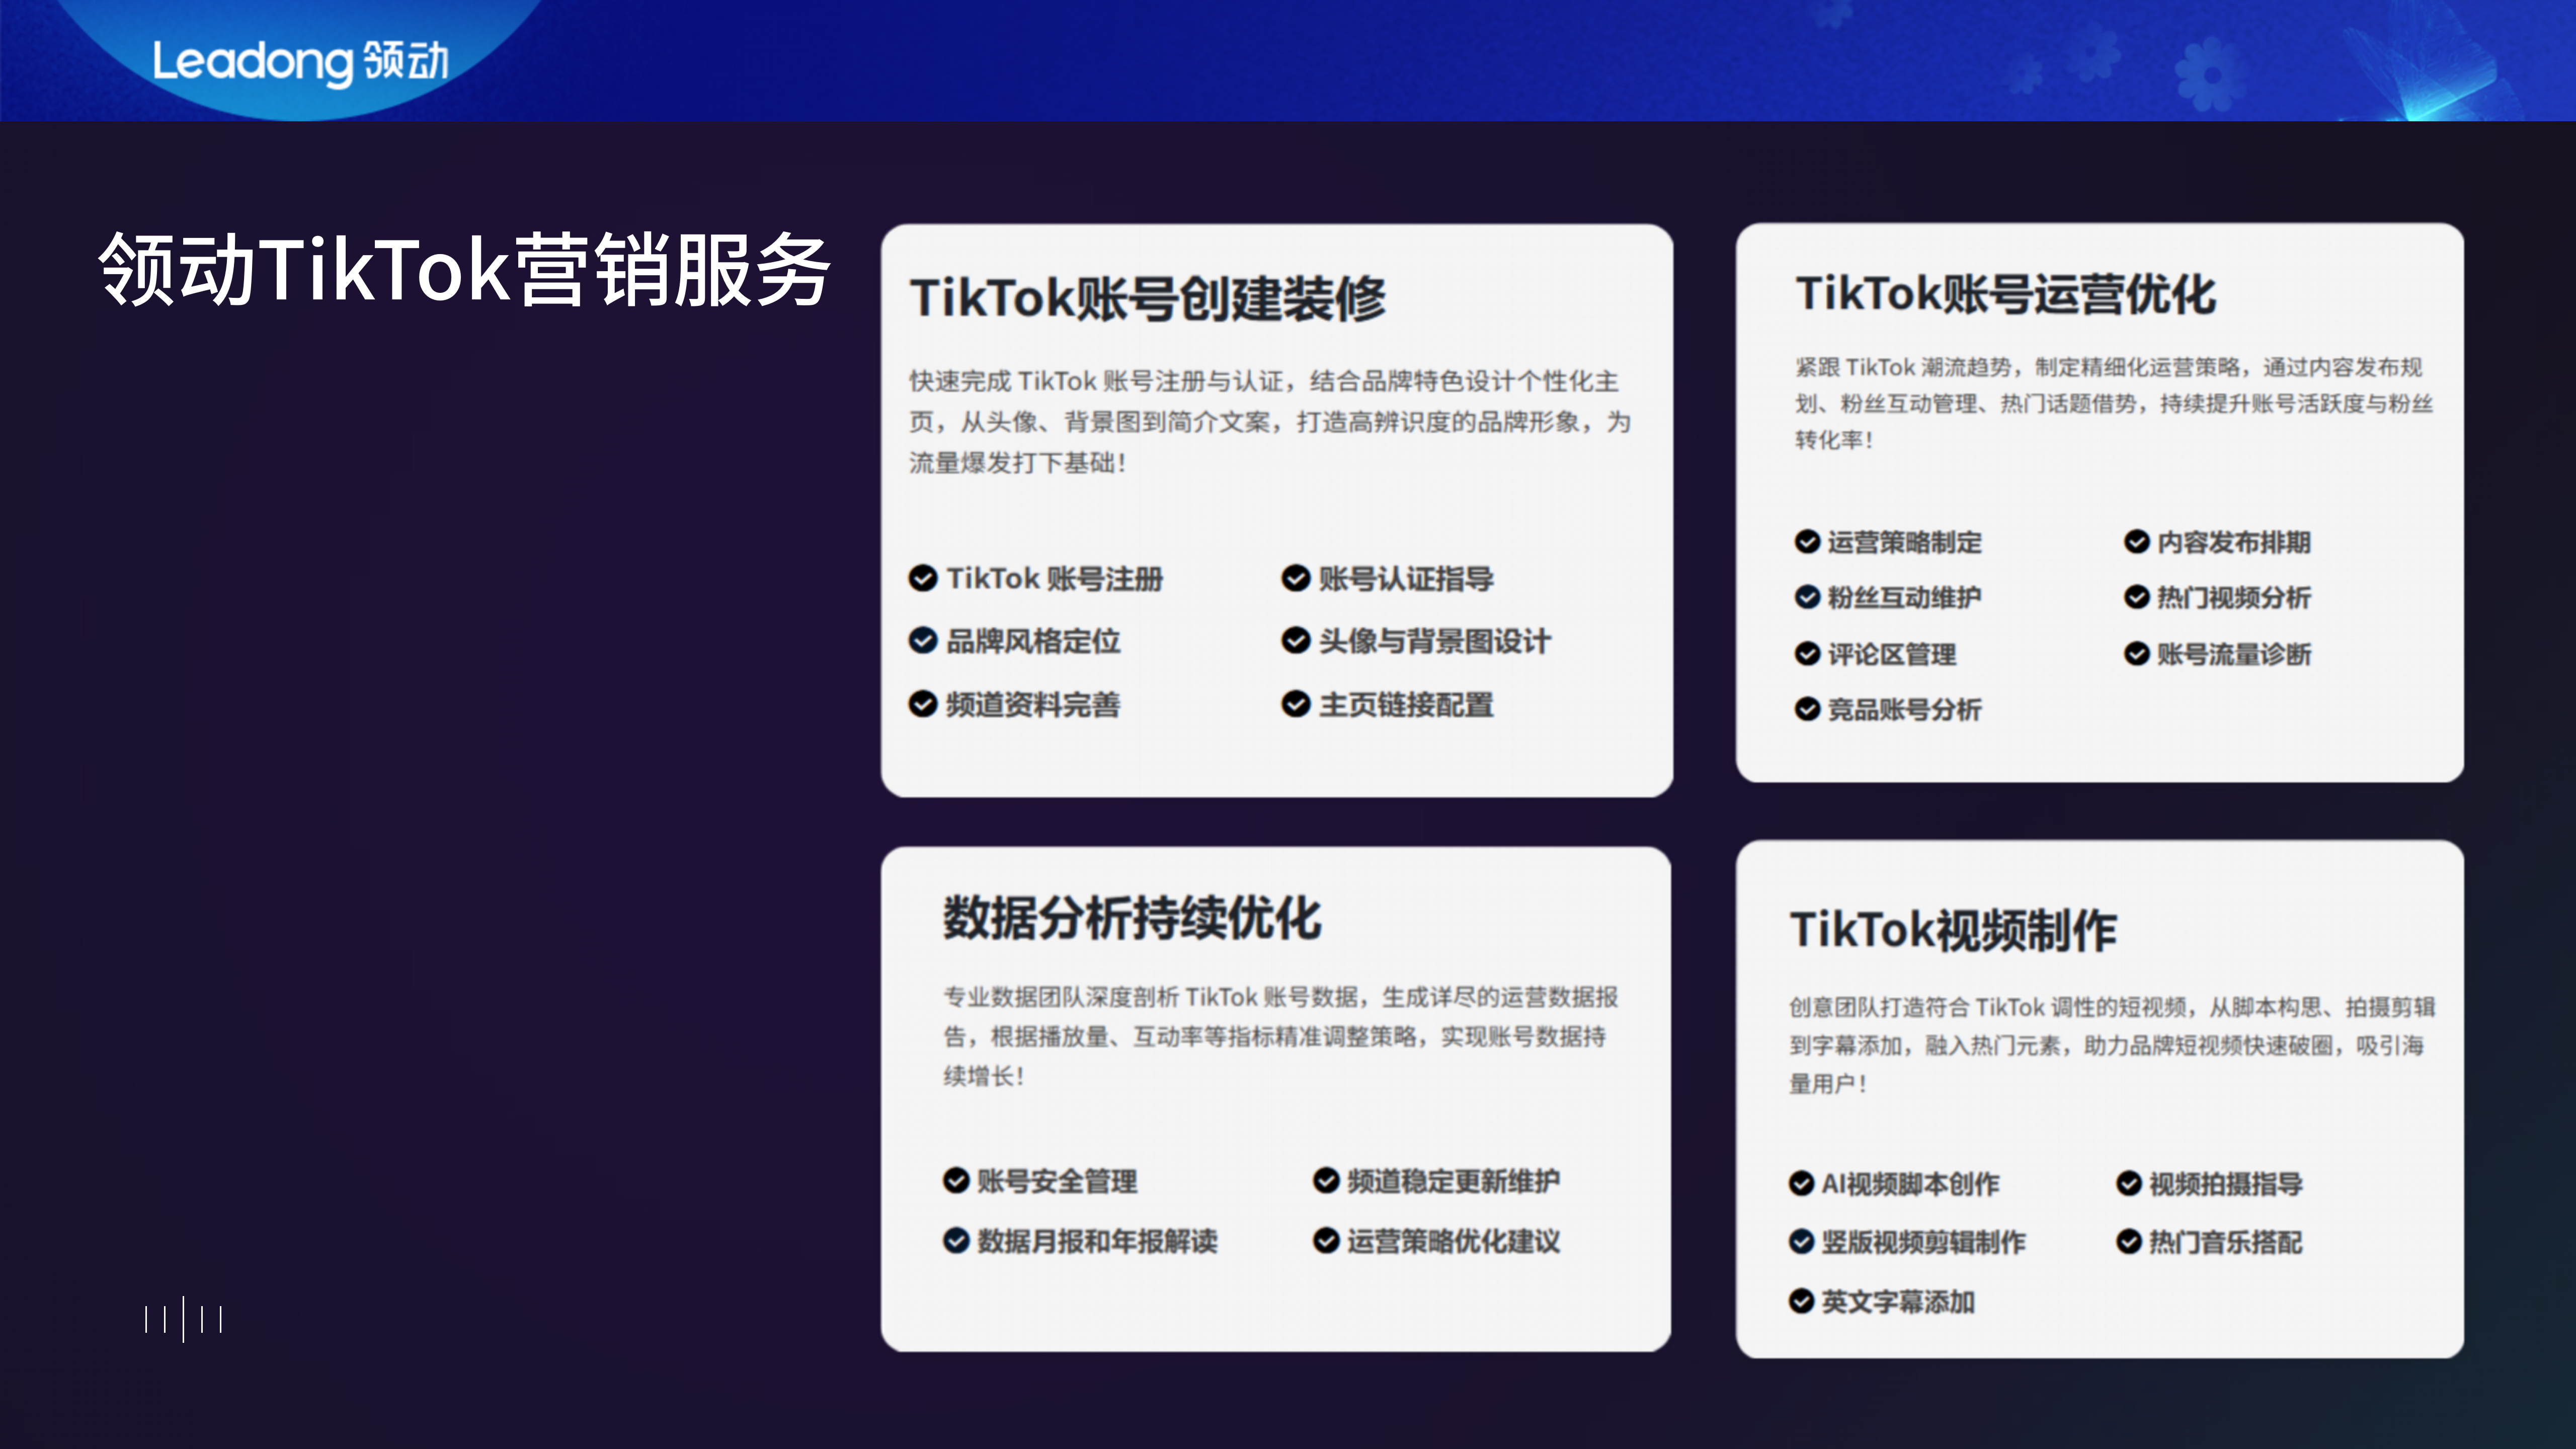Click the 英文字幕添加 check icon
Viewport: 2576px width, 1449px height.
pyautogui.click(x=1800, y=1301)
